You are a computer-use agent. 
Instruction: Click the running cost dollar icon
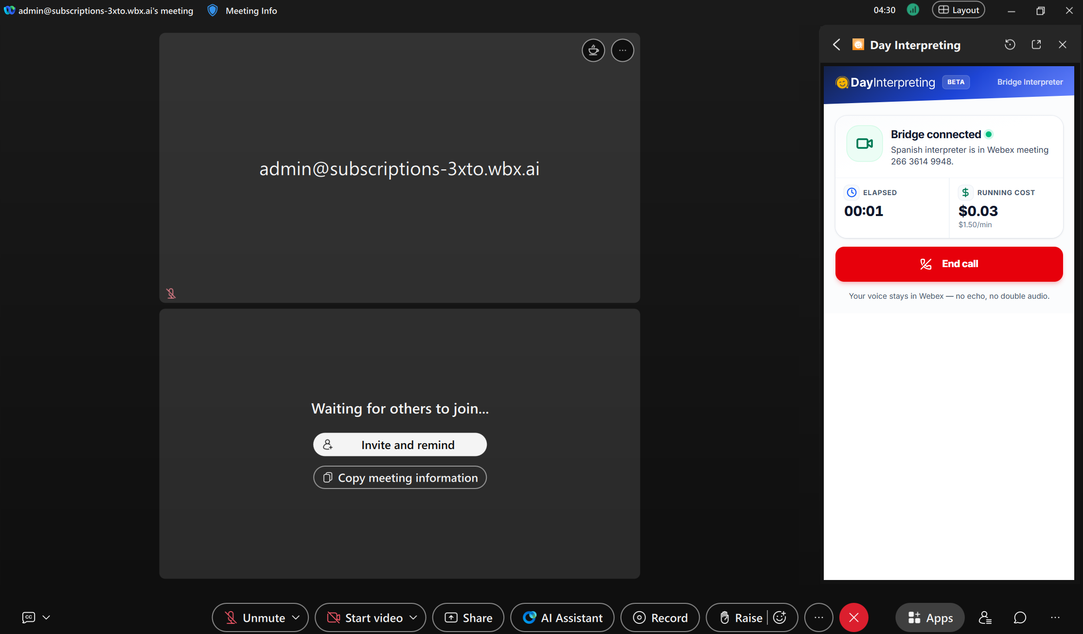pyautogui.click(x=965, y=193)
